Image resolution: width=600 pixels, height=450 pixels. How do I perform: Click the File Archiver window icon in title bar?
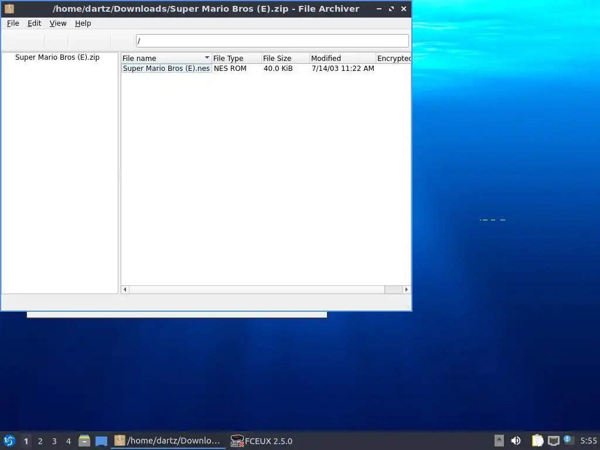pos(9,8)
